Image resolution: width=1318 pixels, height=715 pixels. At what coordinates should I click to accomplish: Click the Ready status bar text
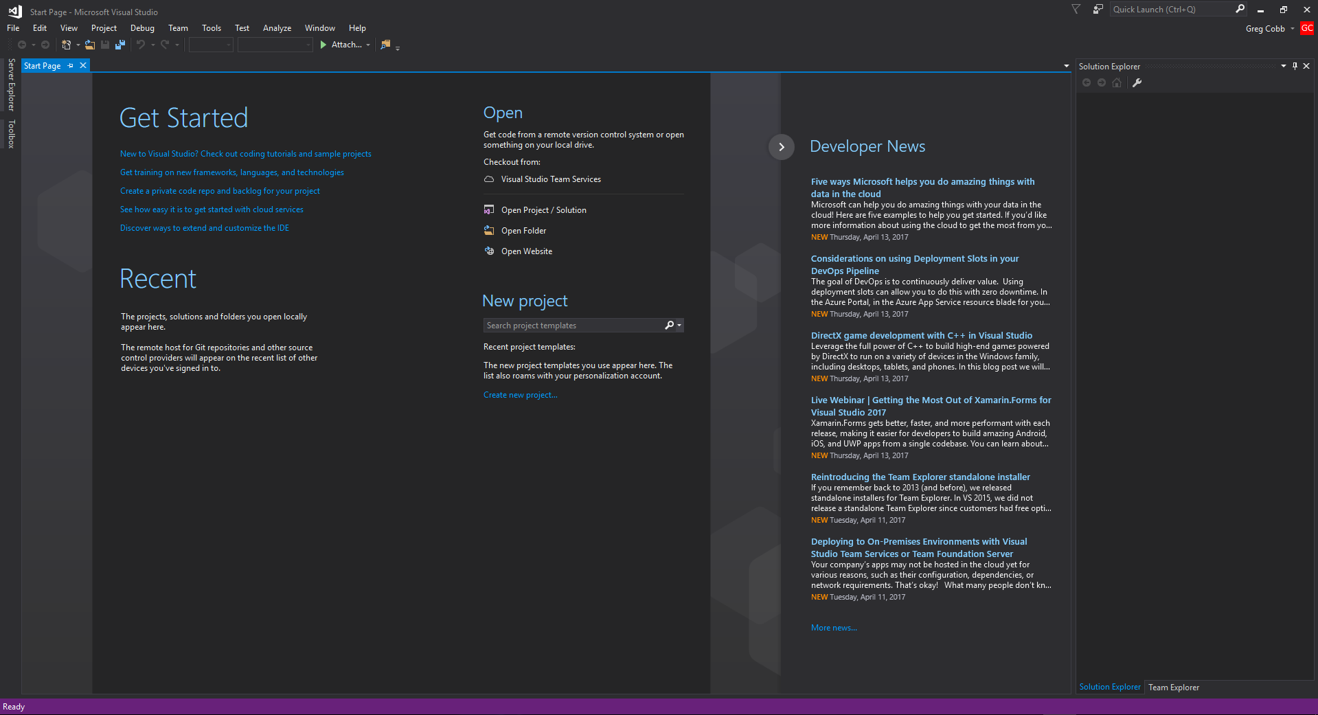coord(14,707)
